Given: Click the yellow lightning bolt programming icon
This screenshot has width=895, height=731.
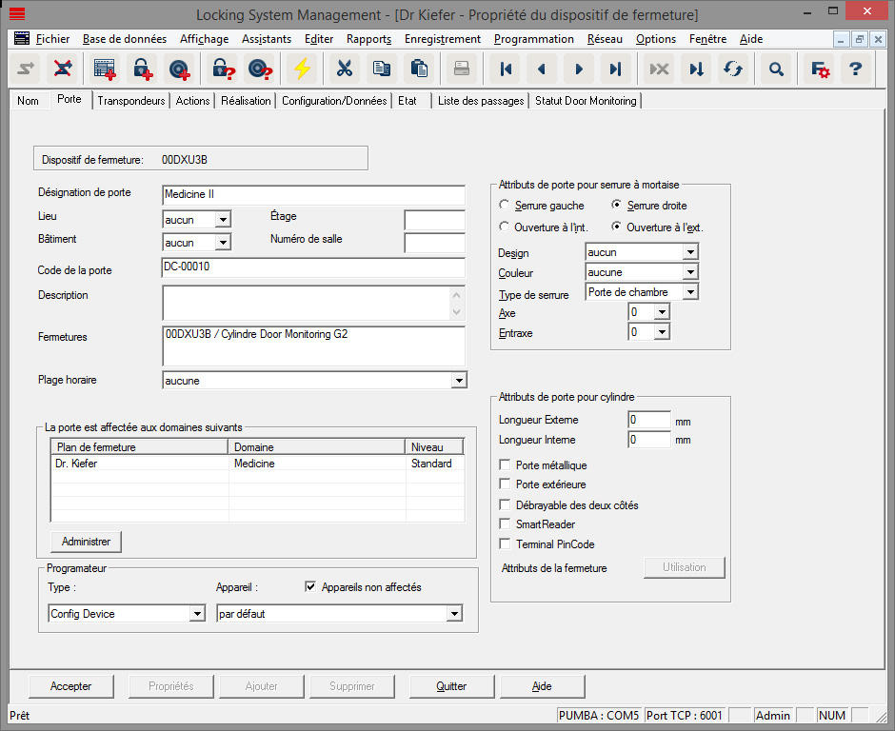Looking at the screenshot, I should tap(302, 69).
